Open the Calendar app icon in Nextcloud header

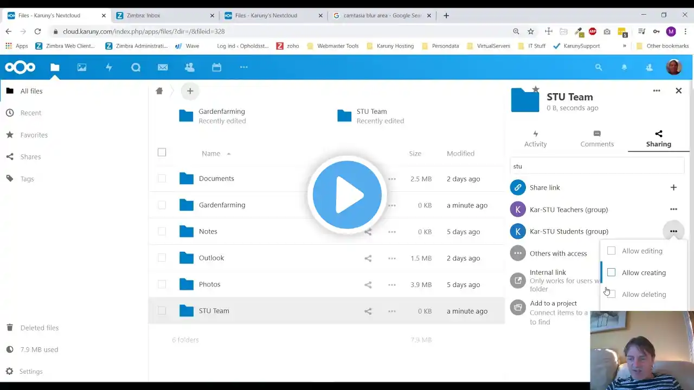[x=217, y=67]
